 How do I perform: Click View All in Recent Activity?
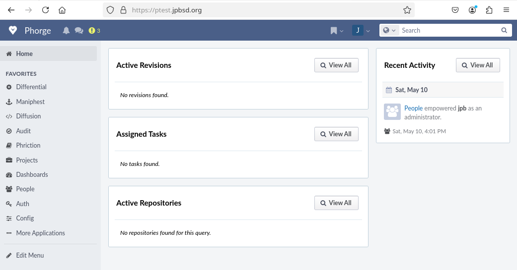(477, 65)
